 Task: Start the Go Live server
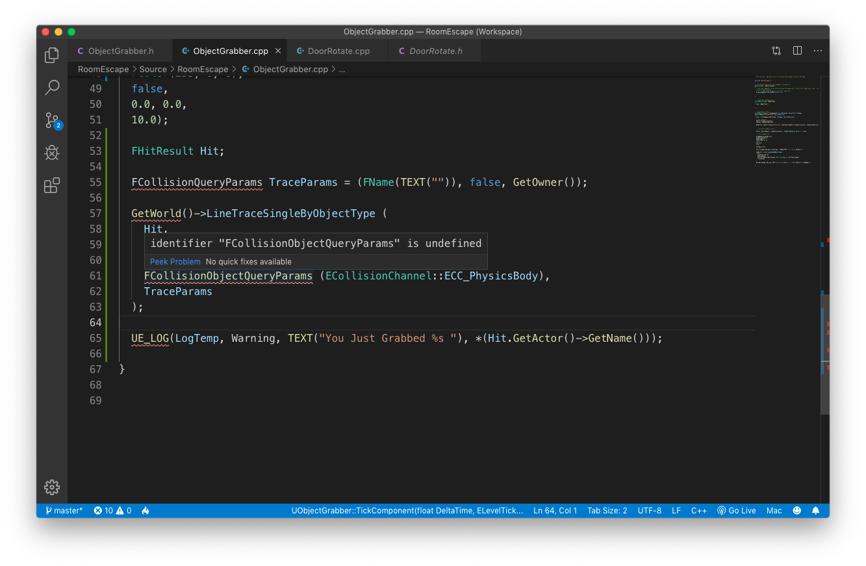point(736,510)
